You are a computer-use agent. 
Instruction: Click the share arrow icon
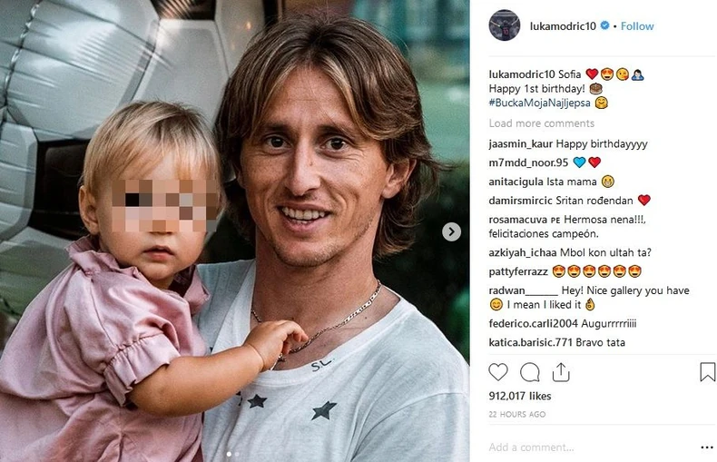click(561, 372)
